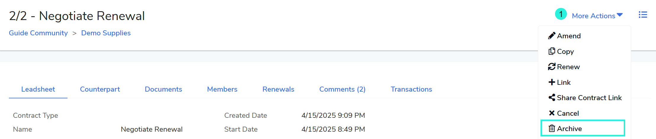
Task: Click the trash can Archive icon
Action: pos(552,129)
